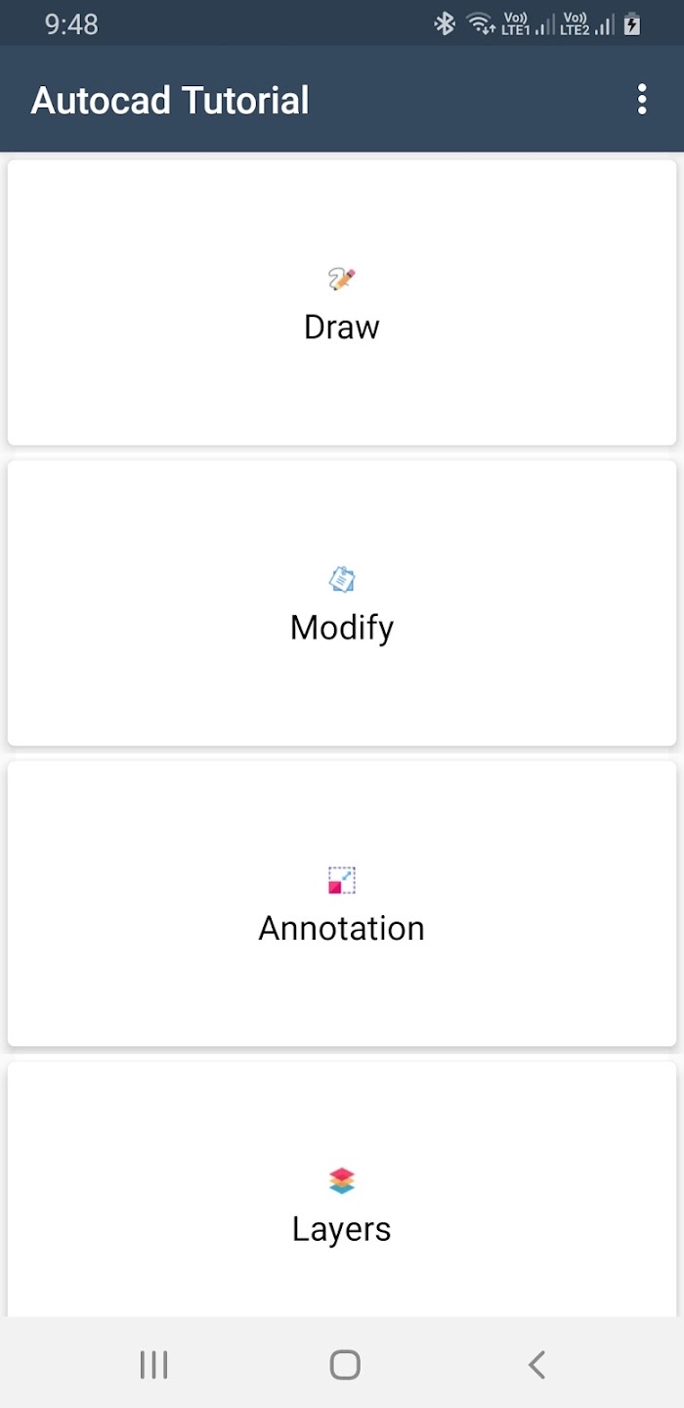Open the Modify tutorial label
This screenshot has width=684, height=1408.
coord(342,627)
